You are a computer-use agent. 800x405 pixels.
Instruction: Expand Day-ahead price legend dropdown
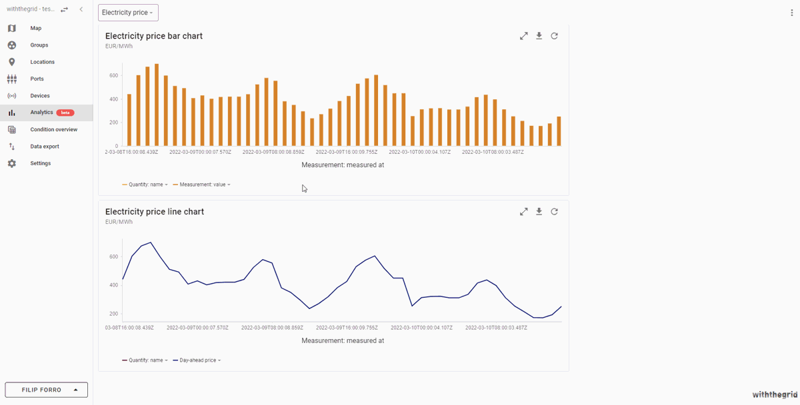(199, 360)
